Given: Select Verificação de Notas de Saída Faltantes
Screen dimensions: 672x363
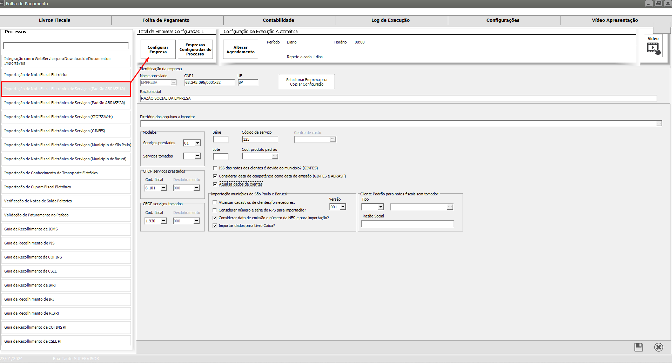Looking at the screenshot, I should 66,201.
